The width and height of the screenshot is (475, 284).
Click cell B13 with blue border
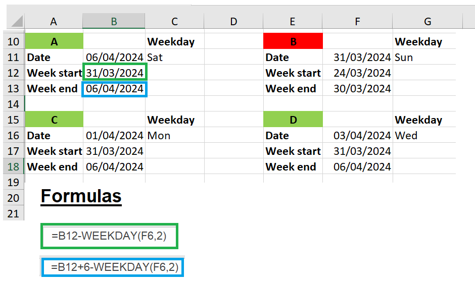click(115, 89)
